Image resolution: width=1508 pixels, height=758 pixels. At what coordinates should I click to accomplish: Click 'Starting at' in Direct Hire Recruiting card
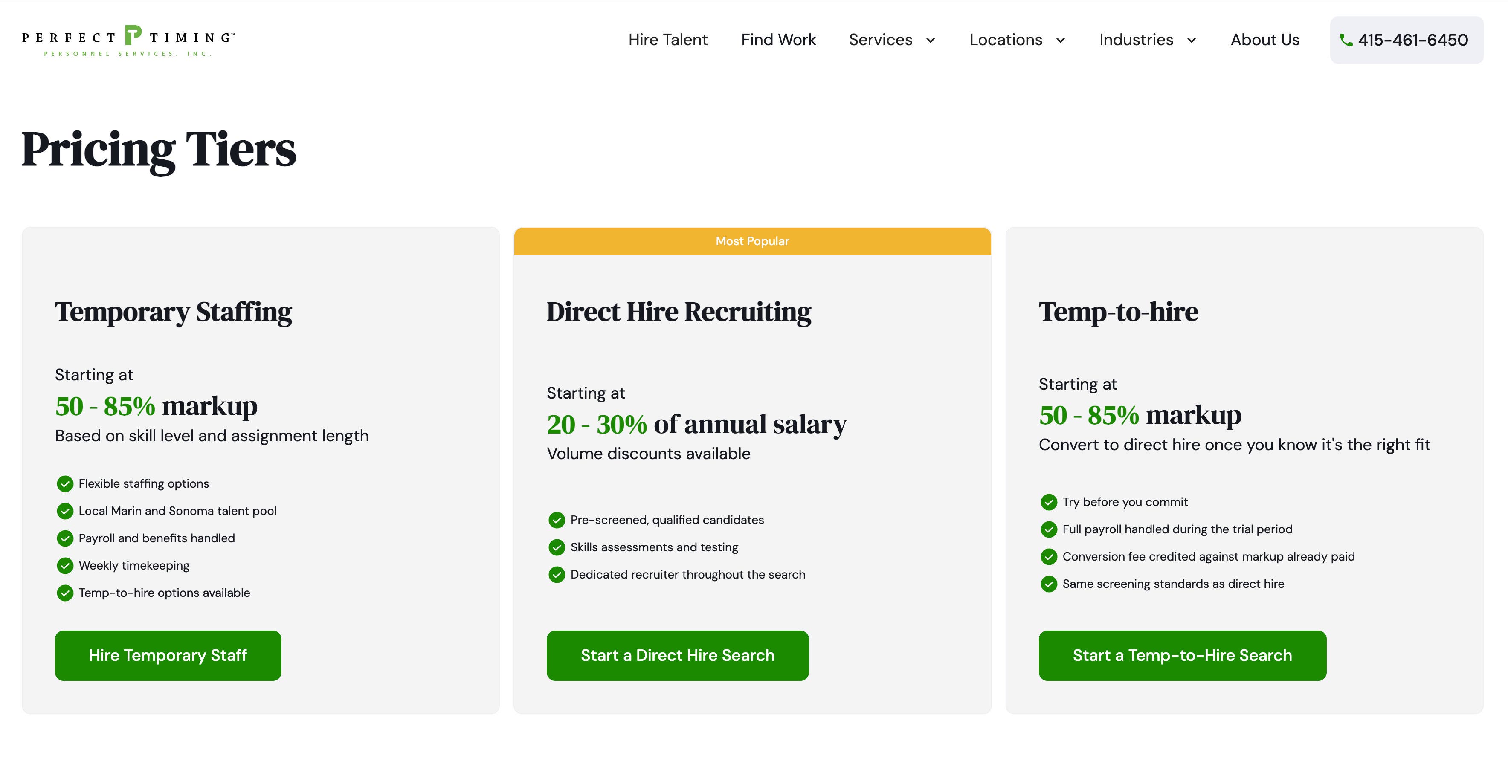click(586, 393)
